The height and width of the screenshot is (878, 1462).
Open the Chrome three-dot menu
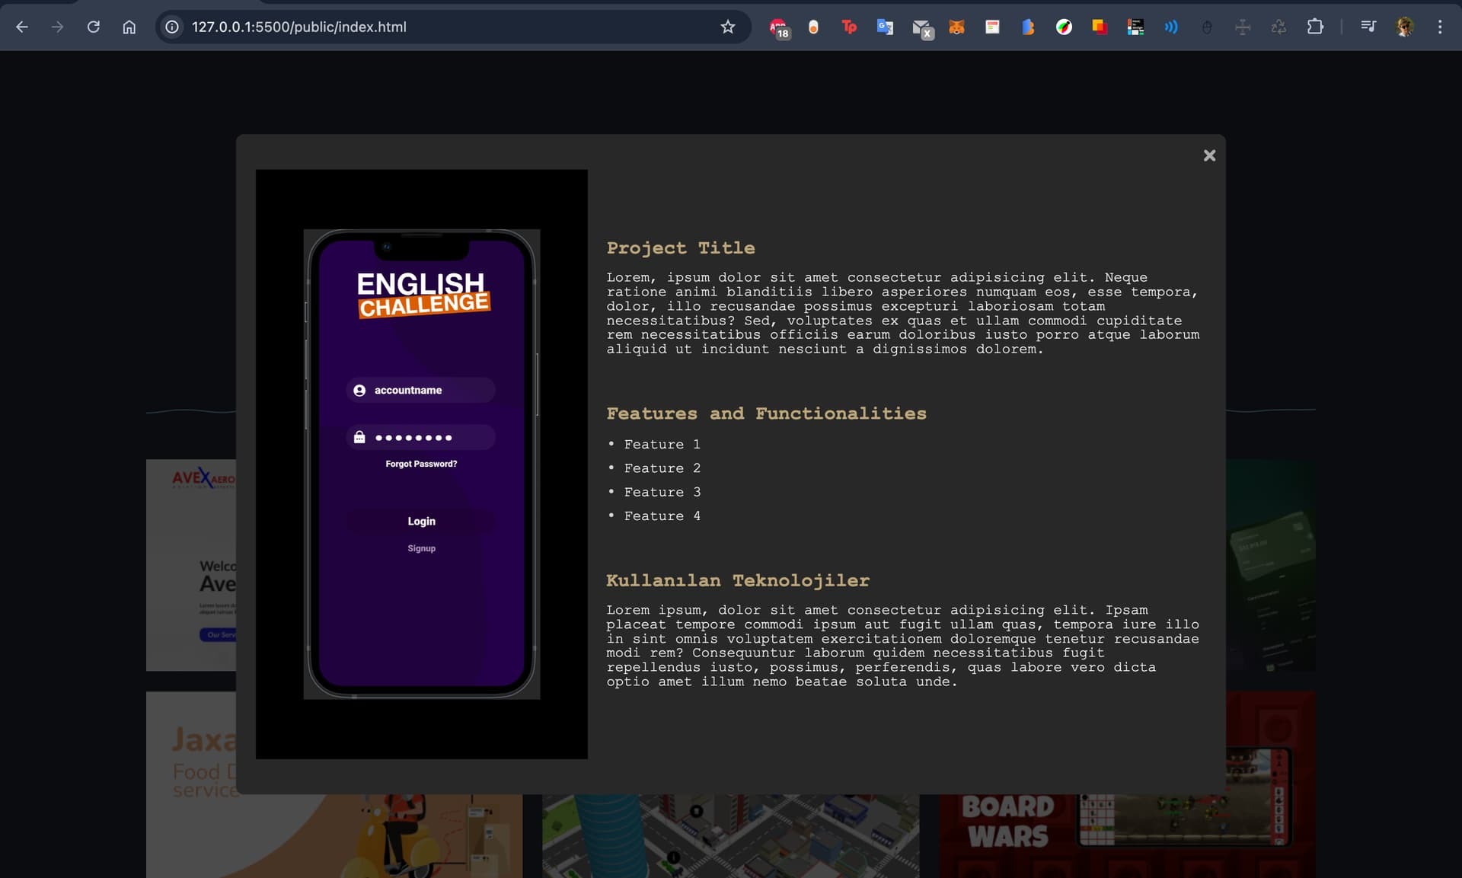(1440, 27)
